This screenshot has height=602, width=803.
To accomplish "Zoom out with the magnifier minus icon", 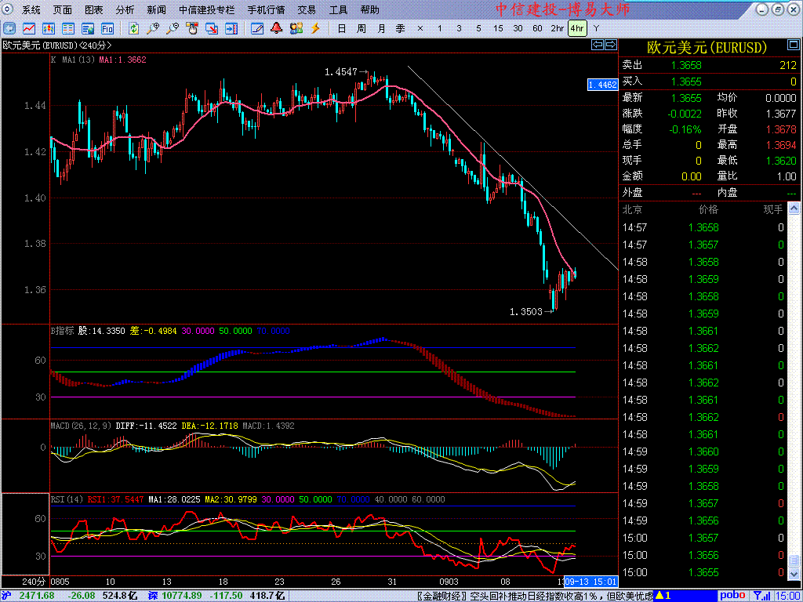I will [x=173, y=28].
